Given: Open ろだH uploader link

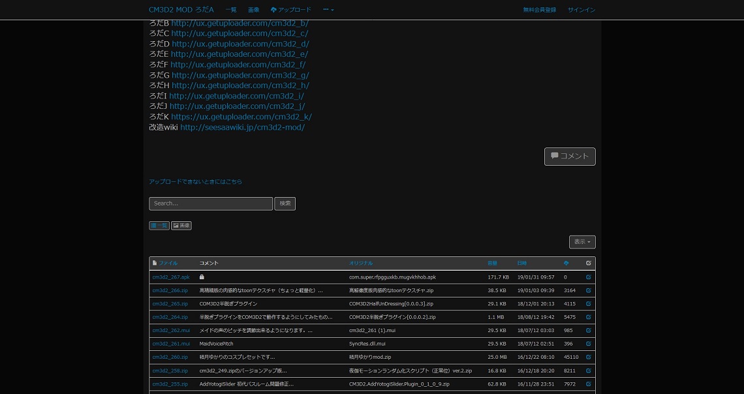Looking at the screenshot, I should point(241,85).
